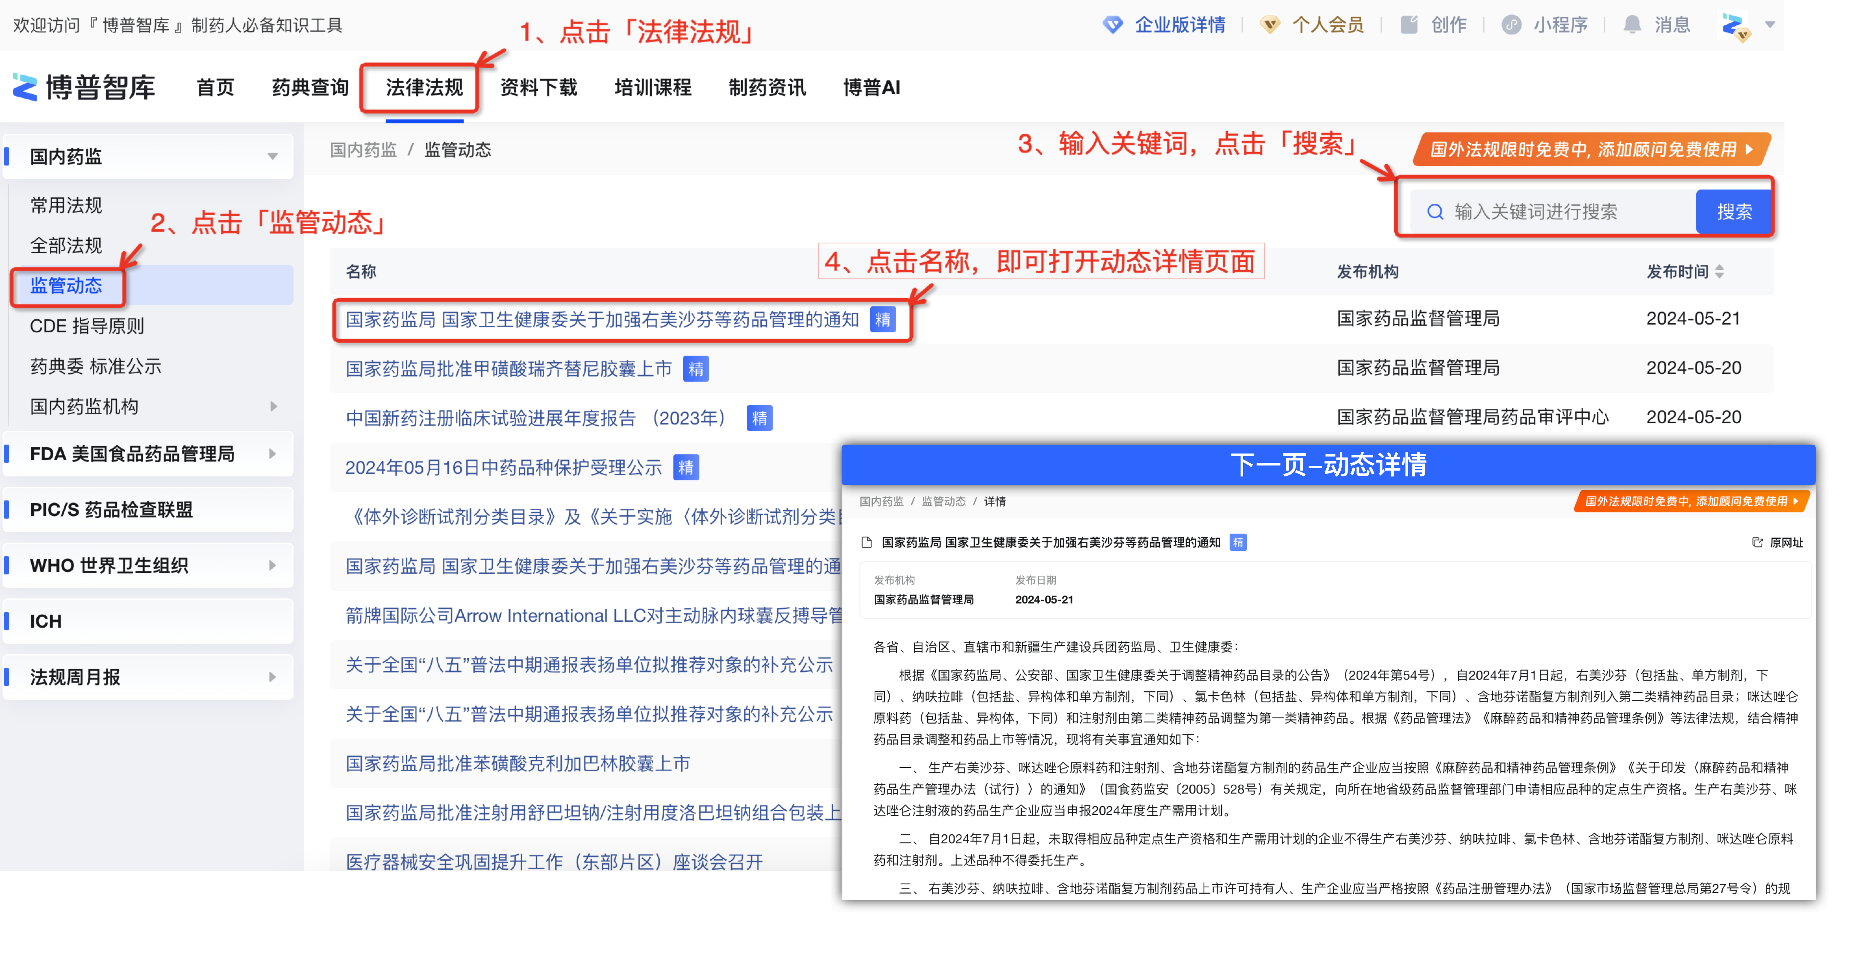Open PIC/S 药品检查联盟 section
Image resolution: width=1865 pixels, height=971 pixels.
(148, 510)
